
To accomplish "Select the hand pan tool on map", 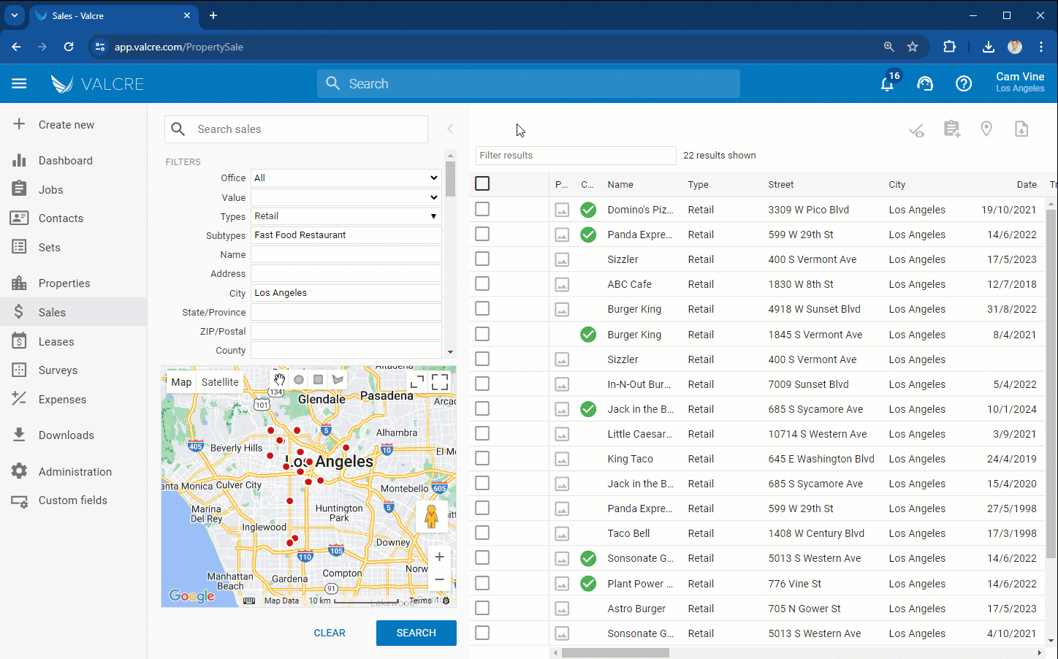I will coord(279,379).
